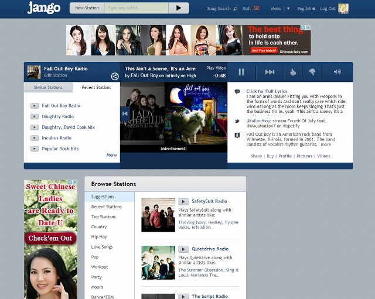Select Suggestions in Browse Stations
The image size is (375, 299).
[x=110, y=197]
